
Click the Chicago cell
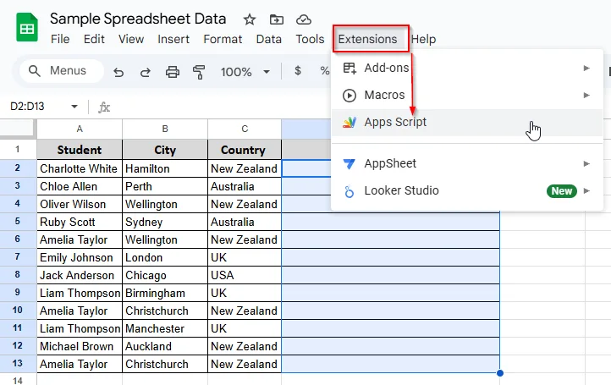point(165,275)
